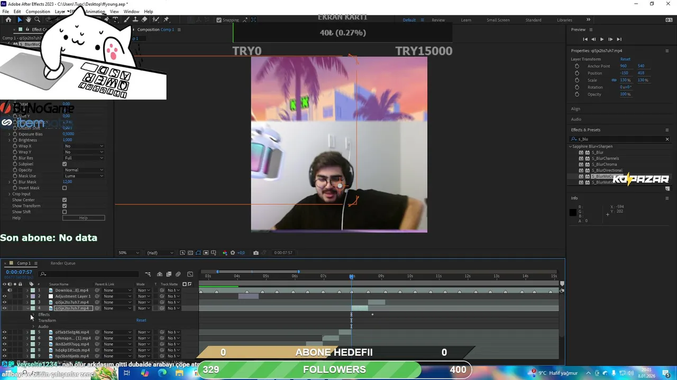Open the 50% magnification dropdown

tap(129, 253)
